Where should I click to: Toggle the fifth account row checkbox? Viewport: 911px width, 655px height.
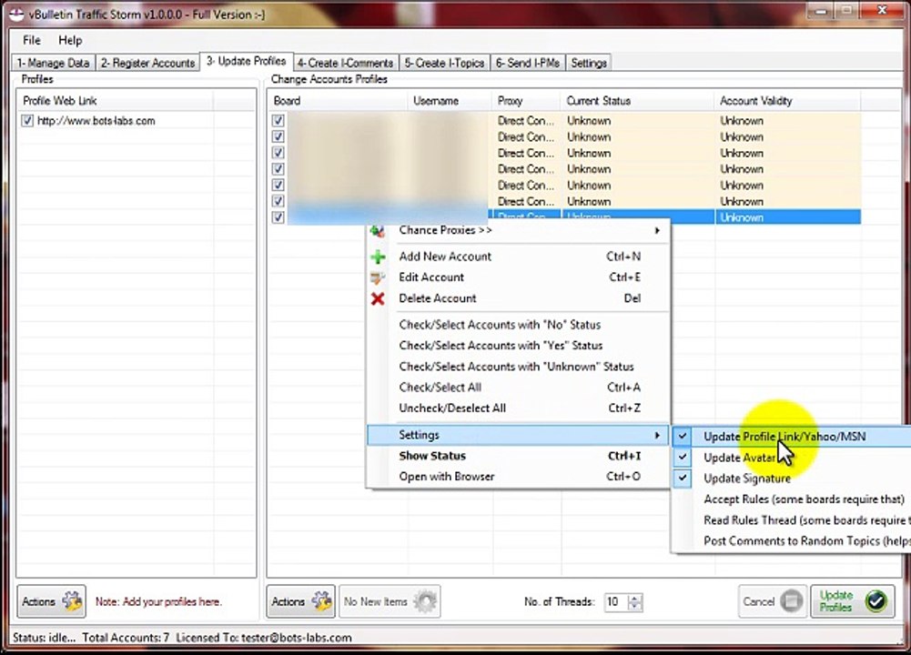pos(278,186)
